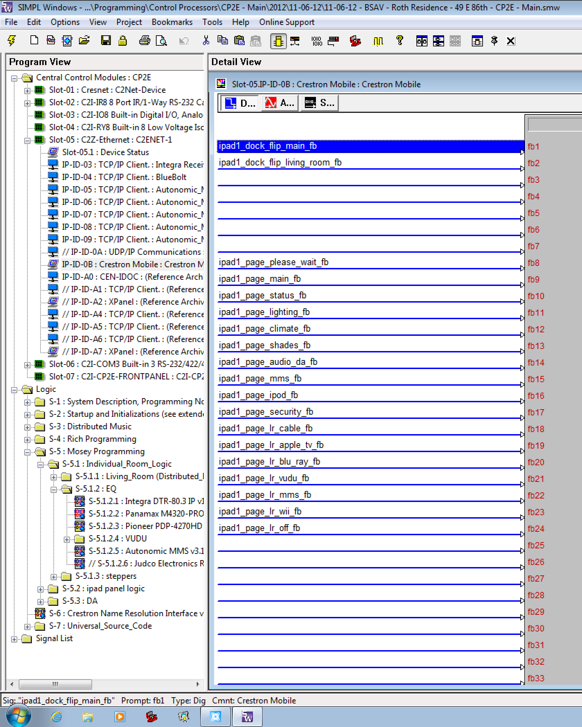The width and height of the screenshot is (582, 727).
Task: Select S-5.1.2.5 Autonomic MMS module
Action: 146,551
